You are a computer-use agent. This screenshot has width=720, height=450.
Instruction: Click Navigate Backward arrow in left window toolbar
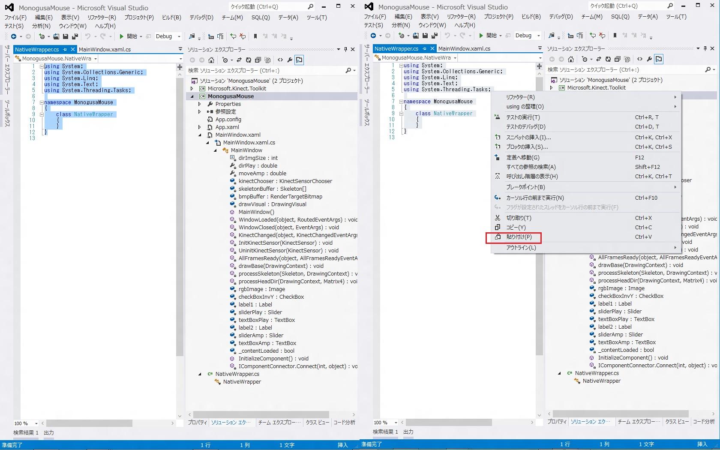[x=14, y=36]
